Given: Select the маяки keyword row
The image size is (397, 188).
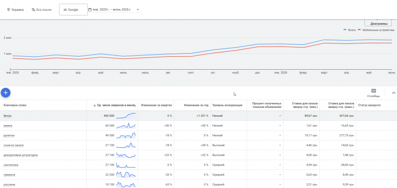Looking at the screenshot, I should tap(198, 126).
